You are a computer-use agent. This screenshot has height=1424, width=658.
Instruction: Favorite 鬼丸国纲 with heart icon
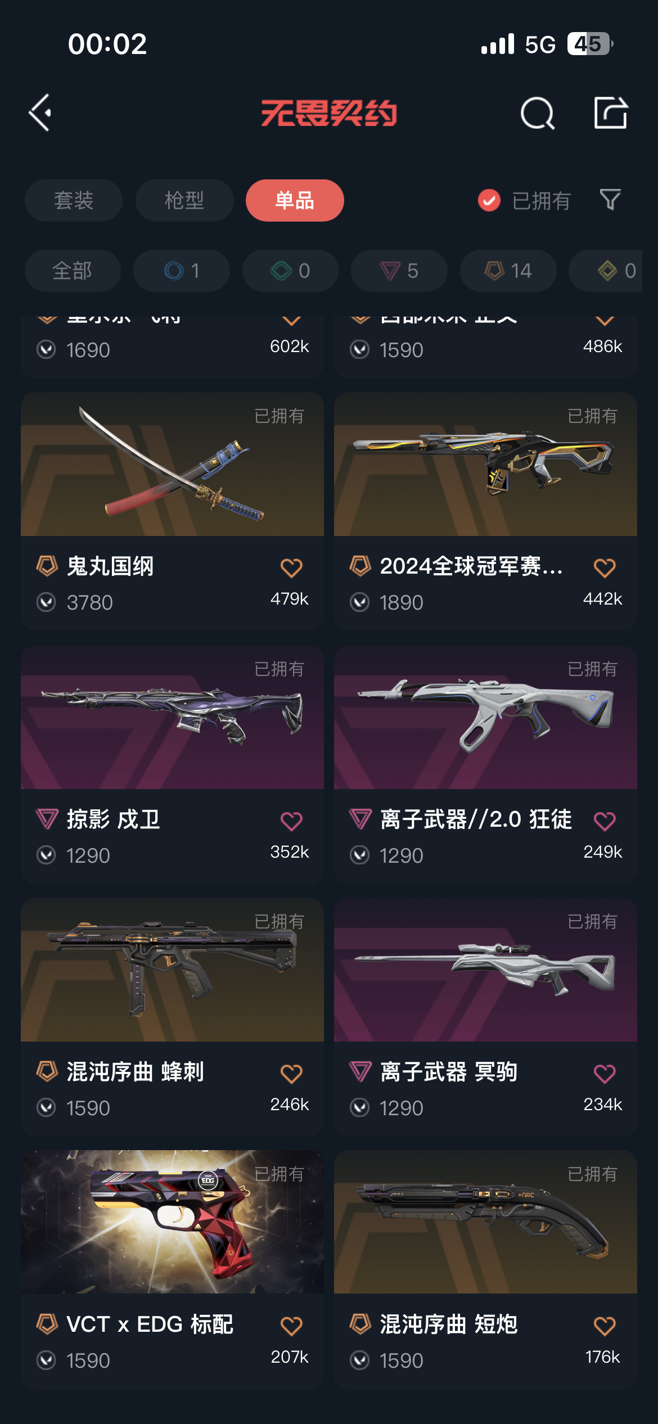(x=291, y=568)
